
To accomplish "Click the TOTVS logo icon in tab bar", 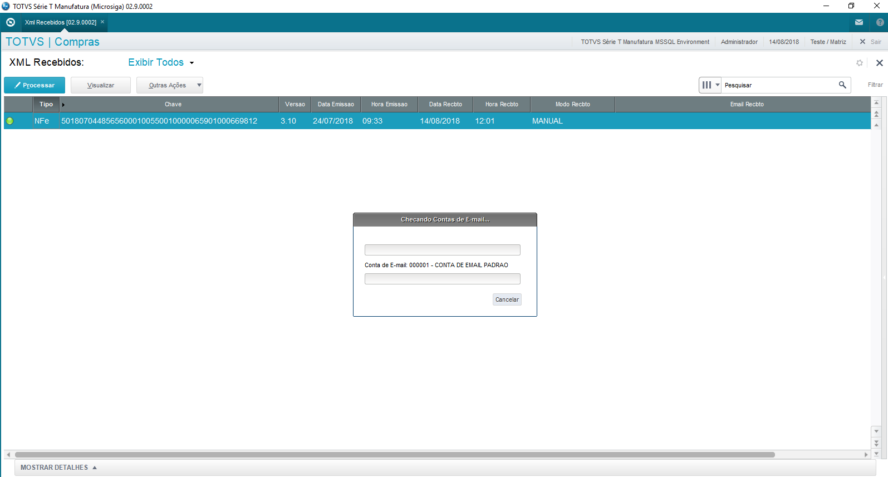I will 10,22.
